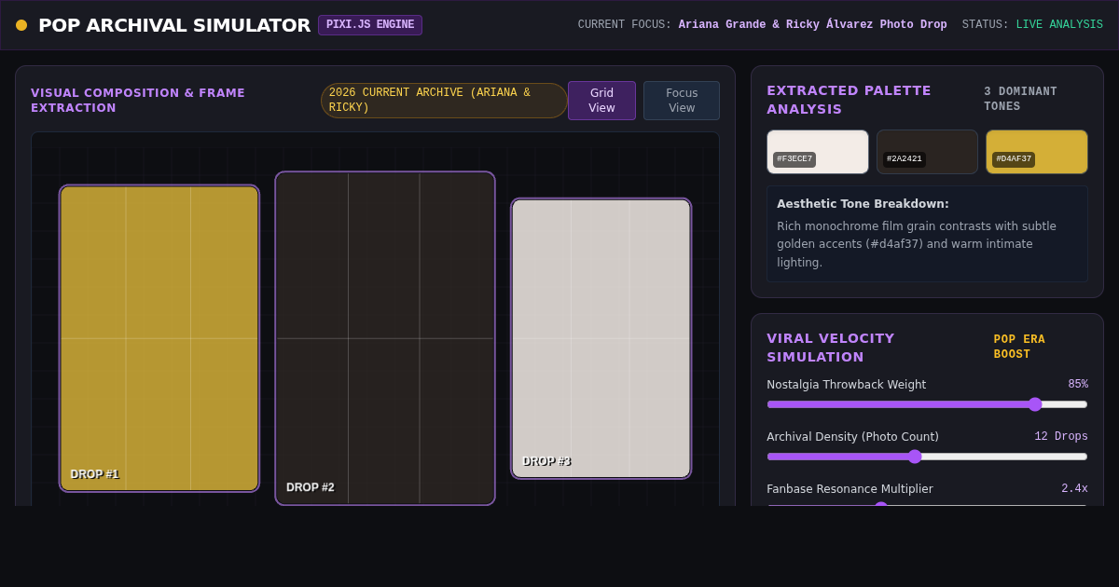Pick the #F3ECE7 cream swatch
This screenshot has width=1119, height=587.
click(818, 152)
